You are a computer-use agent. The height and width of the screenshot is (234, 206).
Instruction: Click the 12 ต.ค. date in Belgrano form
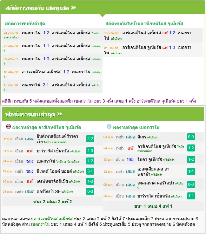coord(109,172)
